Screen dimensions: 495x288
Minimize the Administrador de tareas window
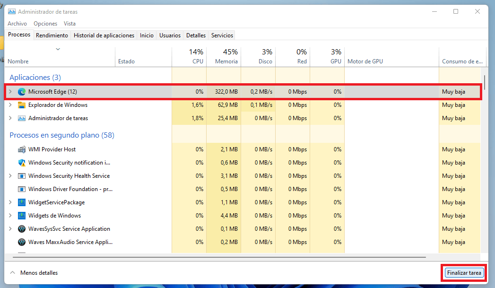[x=434, y=12]
